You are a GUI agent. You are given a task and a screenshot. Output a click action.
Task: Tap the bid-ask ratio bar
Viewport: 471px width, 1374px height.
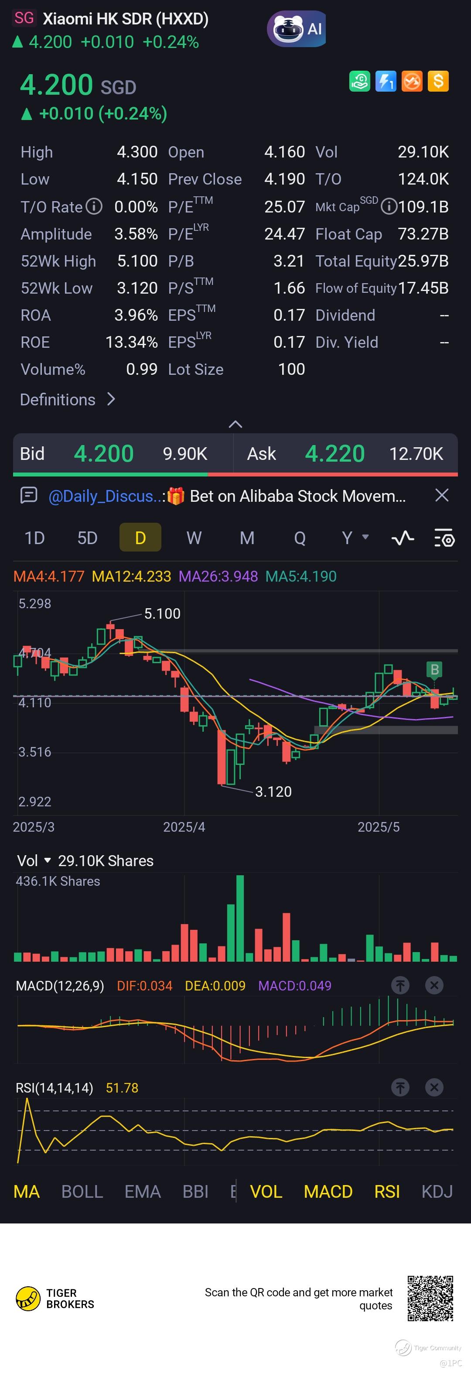pos(235,474)
